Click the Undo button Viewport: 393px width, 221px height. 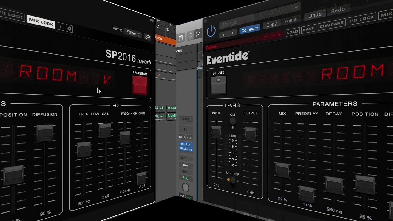point(315,15)
